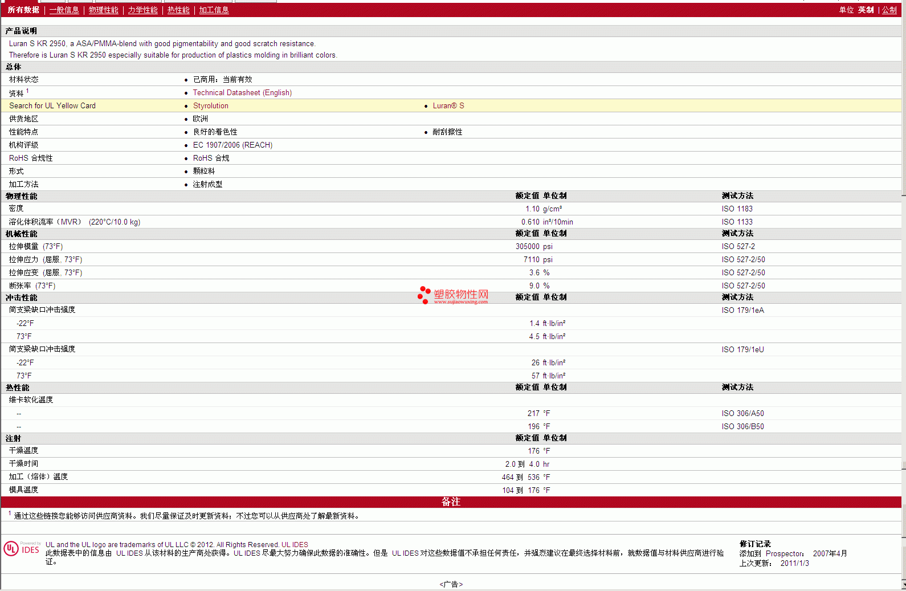
Task: Go to the 力学性能 tab
Action: [142, 10]
